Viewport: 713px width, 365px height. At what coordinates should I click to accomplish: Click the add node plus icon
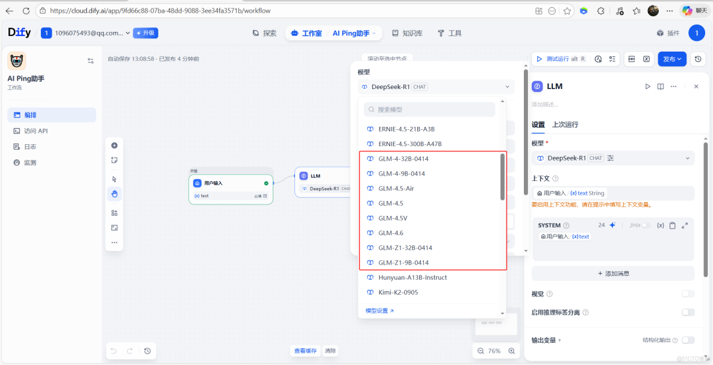click(114, 145)
